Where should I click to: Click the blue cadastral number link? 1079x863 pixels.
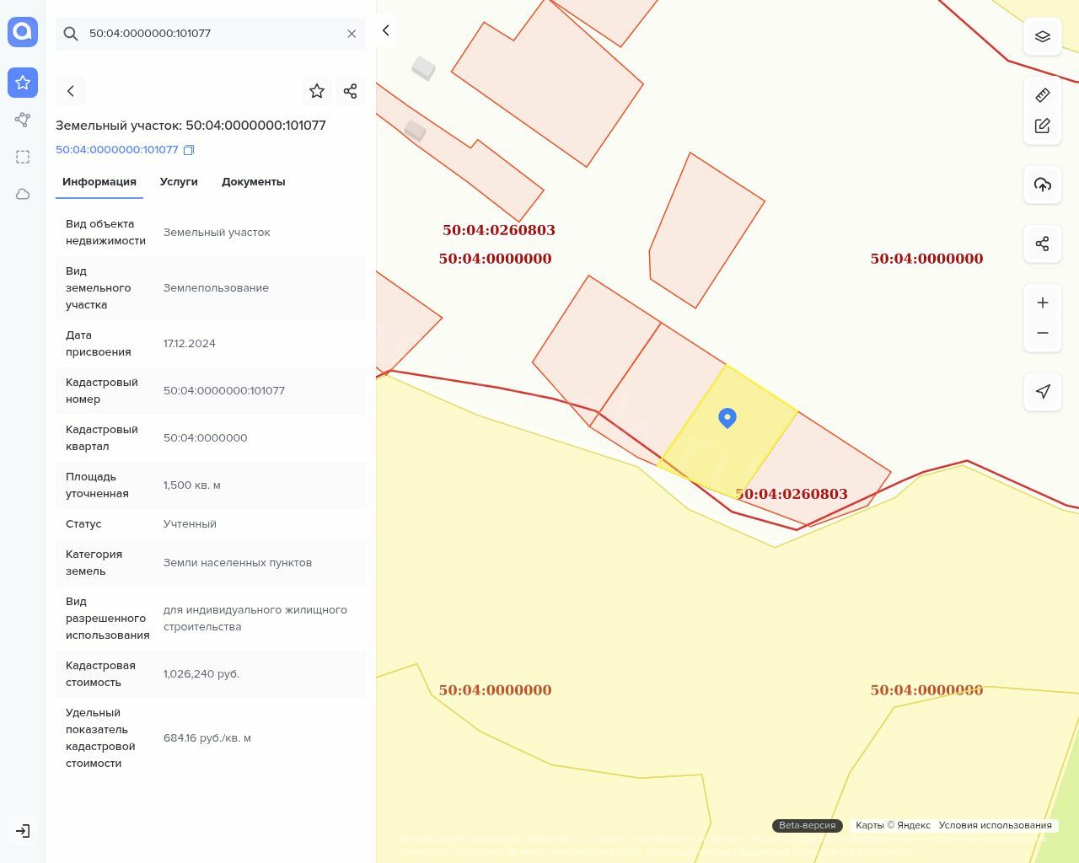tap(117, 150)
